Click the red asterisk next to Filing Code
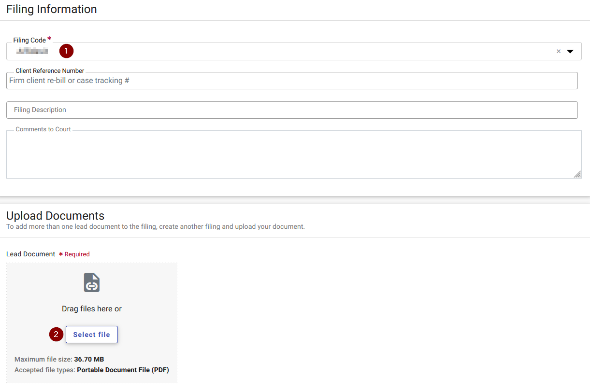The width and height of the screenshot is (590, 391). 49,38
